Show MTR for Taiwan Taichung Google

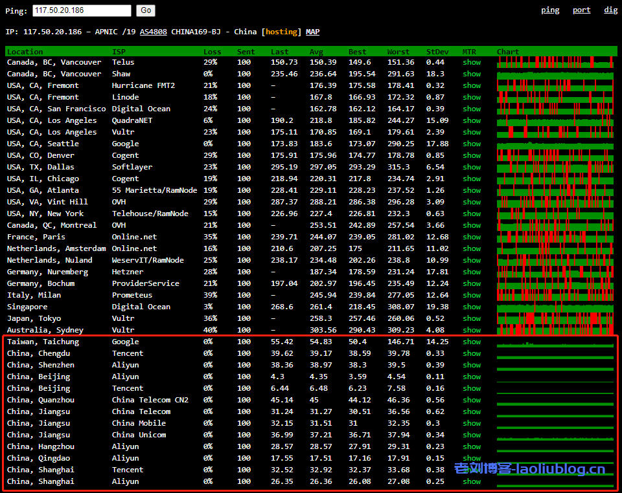(x=472, y=342)
